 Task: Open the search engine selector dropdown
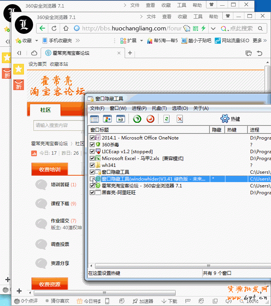[224, 29]
